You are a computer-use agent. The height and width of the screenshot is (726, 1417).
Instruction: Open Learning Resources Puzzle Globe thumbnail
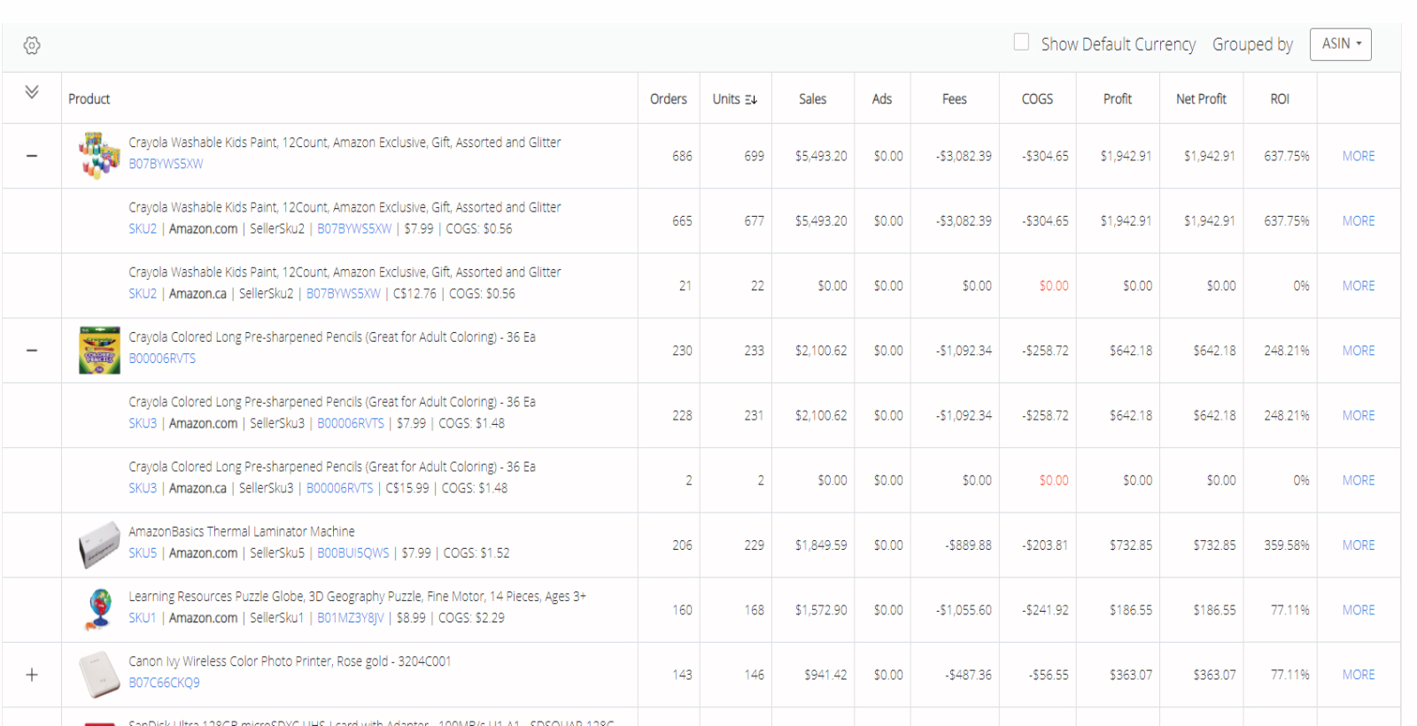(99, 610)
